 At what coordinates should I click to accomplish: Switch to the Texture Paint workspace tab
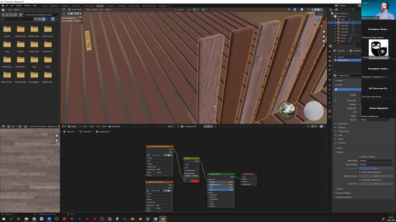coord(88,6)
